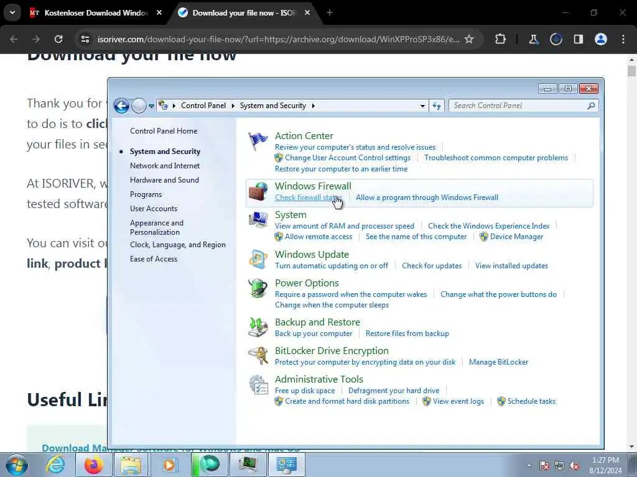637x477 pixels.
Task: Click Manage BitLocker link
Action: (498, 362)
